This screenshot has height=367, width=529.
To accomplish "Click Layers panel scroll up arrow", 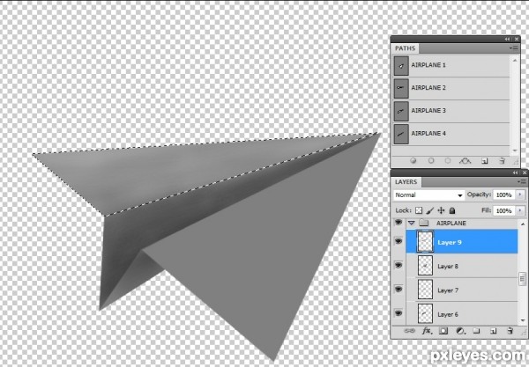I will pos(523,224).
